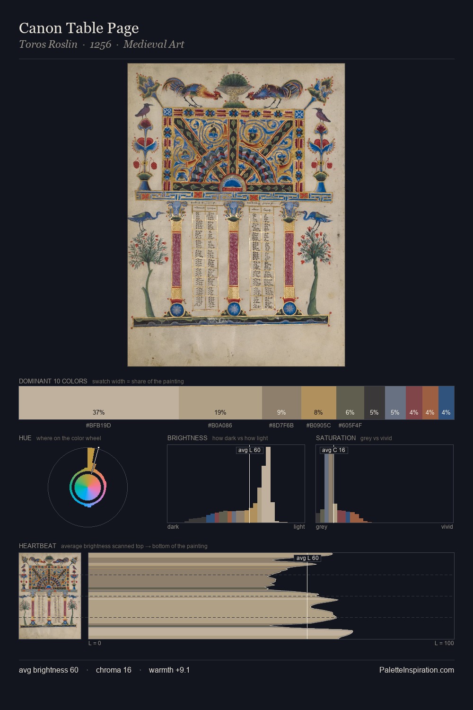
Task: Click 'warmth +9.1' in the footer
Action: (169, 670)
